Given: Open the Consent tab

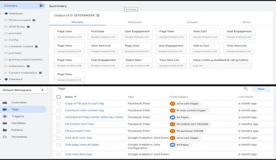Looking at the screenshot, I should 192,22.
